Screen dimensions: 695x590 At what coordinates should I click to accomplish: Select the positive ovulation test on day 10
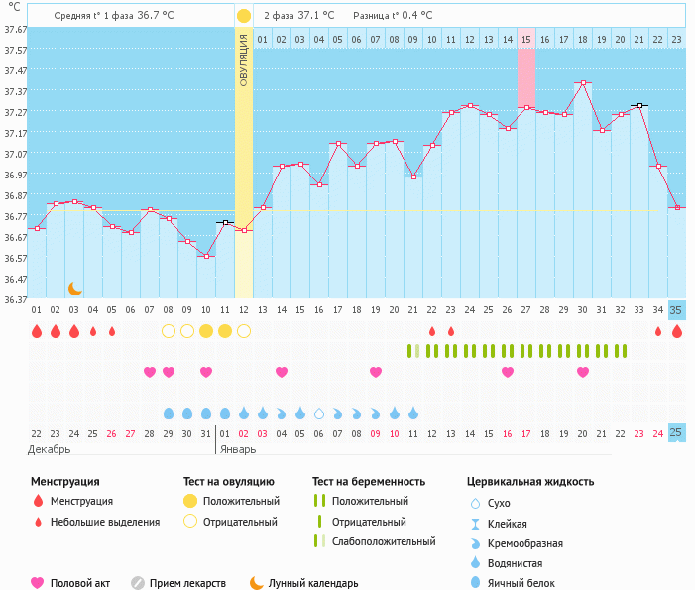coord(206,331)
